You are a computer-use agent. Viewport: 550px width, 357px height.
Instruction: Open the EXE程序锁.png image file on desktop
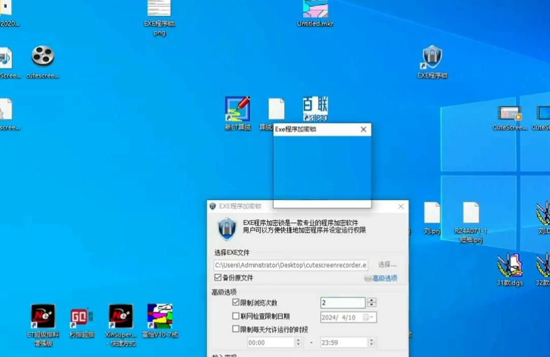(159, 16)
